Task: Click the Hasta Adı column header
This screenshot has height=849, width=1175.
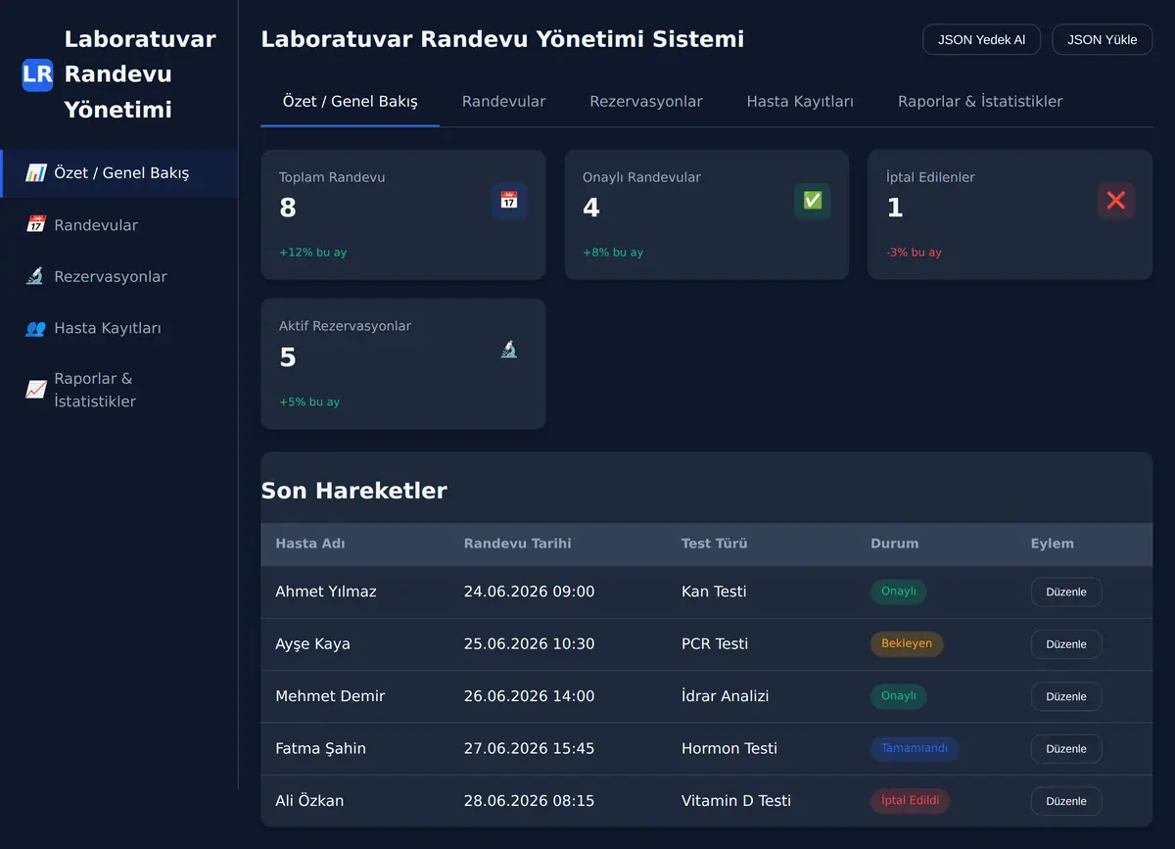Action: coord(310,543)
